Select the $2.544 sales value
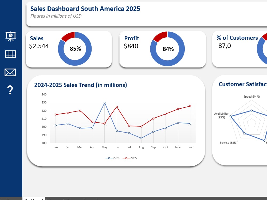The height and width of the screenshot is (200, 267). click(39, 46)
